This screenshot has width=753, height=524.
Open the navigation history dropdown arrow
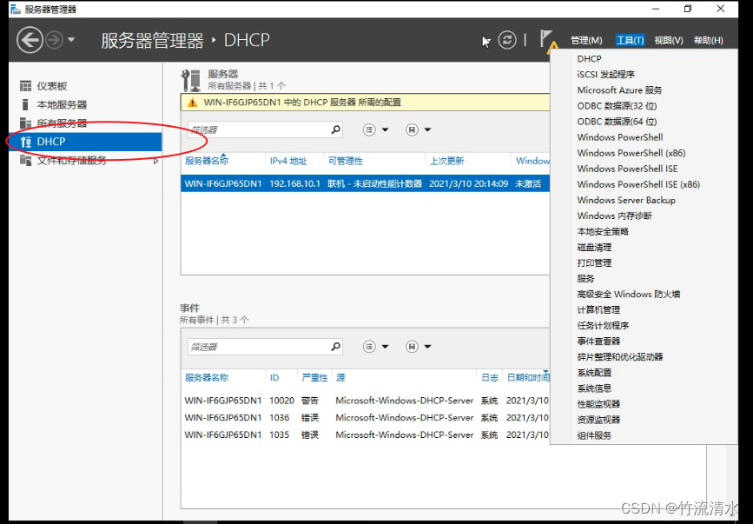(71, 40)
